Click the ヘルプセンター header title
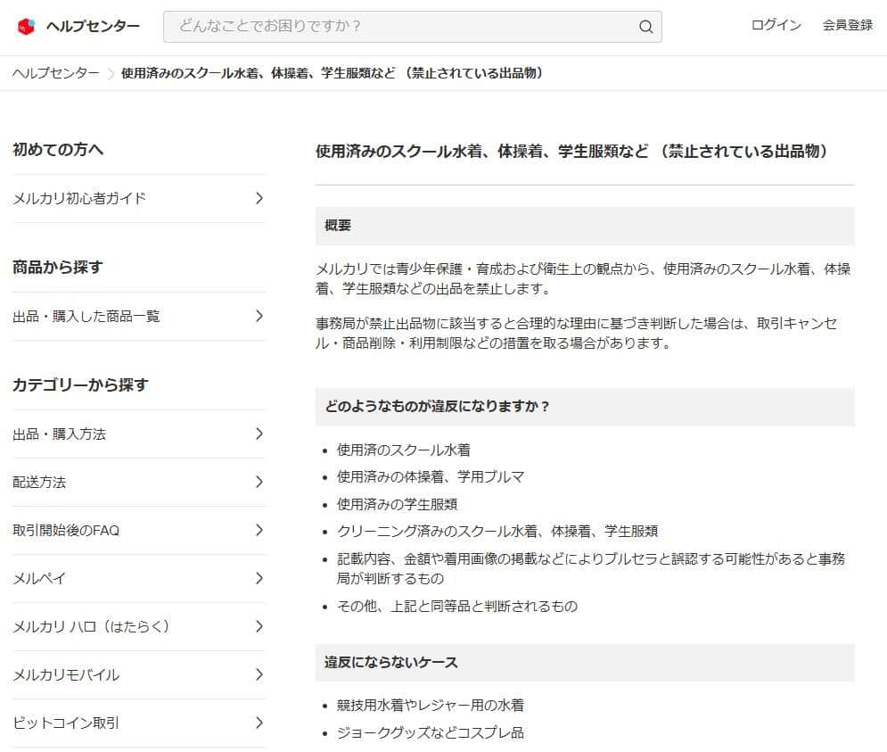The height and width of the screenshot is (752, 887). [x=92, y=27]
